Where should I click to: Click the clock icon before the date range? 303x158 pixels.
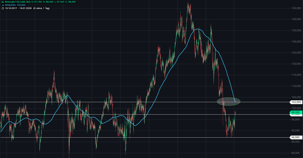point(3,8)
